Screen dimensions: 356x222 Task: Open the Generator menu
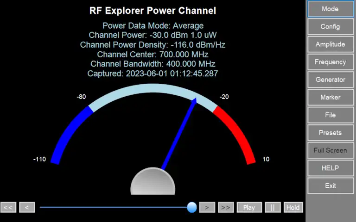pyautogui.click(x=330, y=80)
